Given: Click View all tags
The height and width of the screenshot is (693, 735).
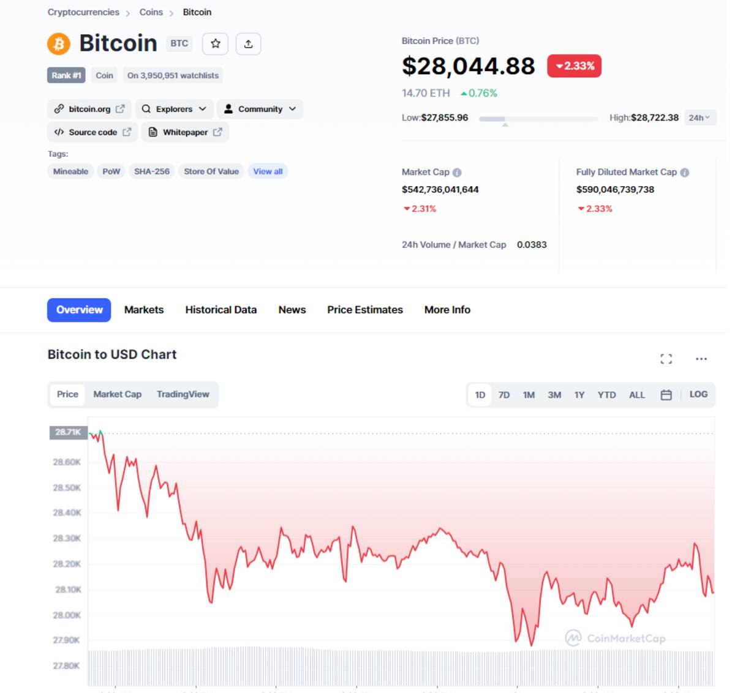Looking at the screenshot, I should [268, 171].
